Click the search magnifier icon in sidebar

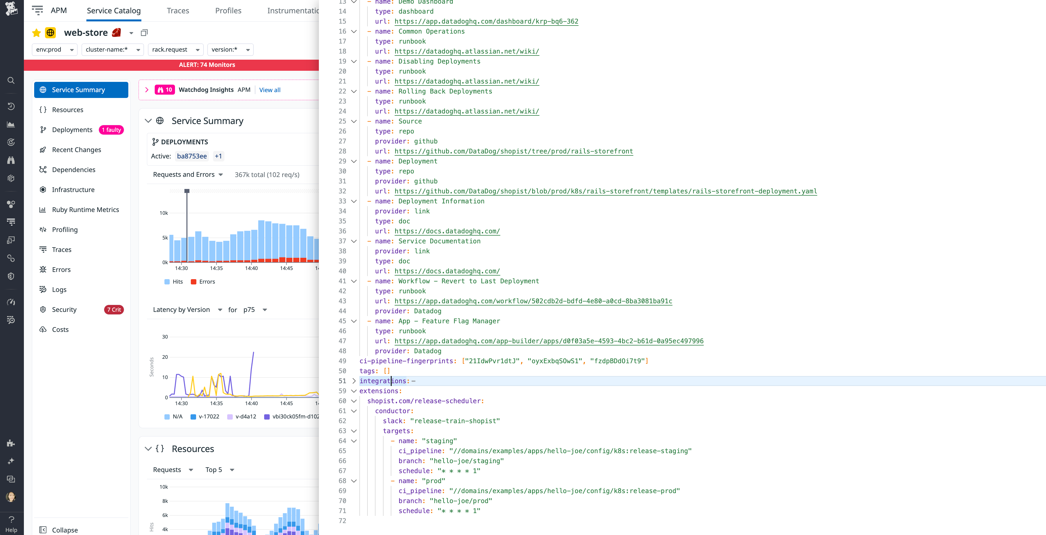point(11,80)
